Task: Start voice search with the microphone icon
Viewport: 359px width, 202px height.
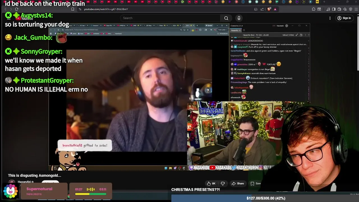Action: 239,18
